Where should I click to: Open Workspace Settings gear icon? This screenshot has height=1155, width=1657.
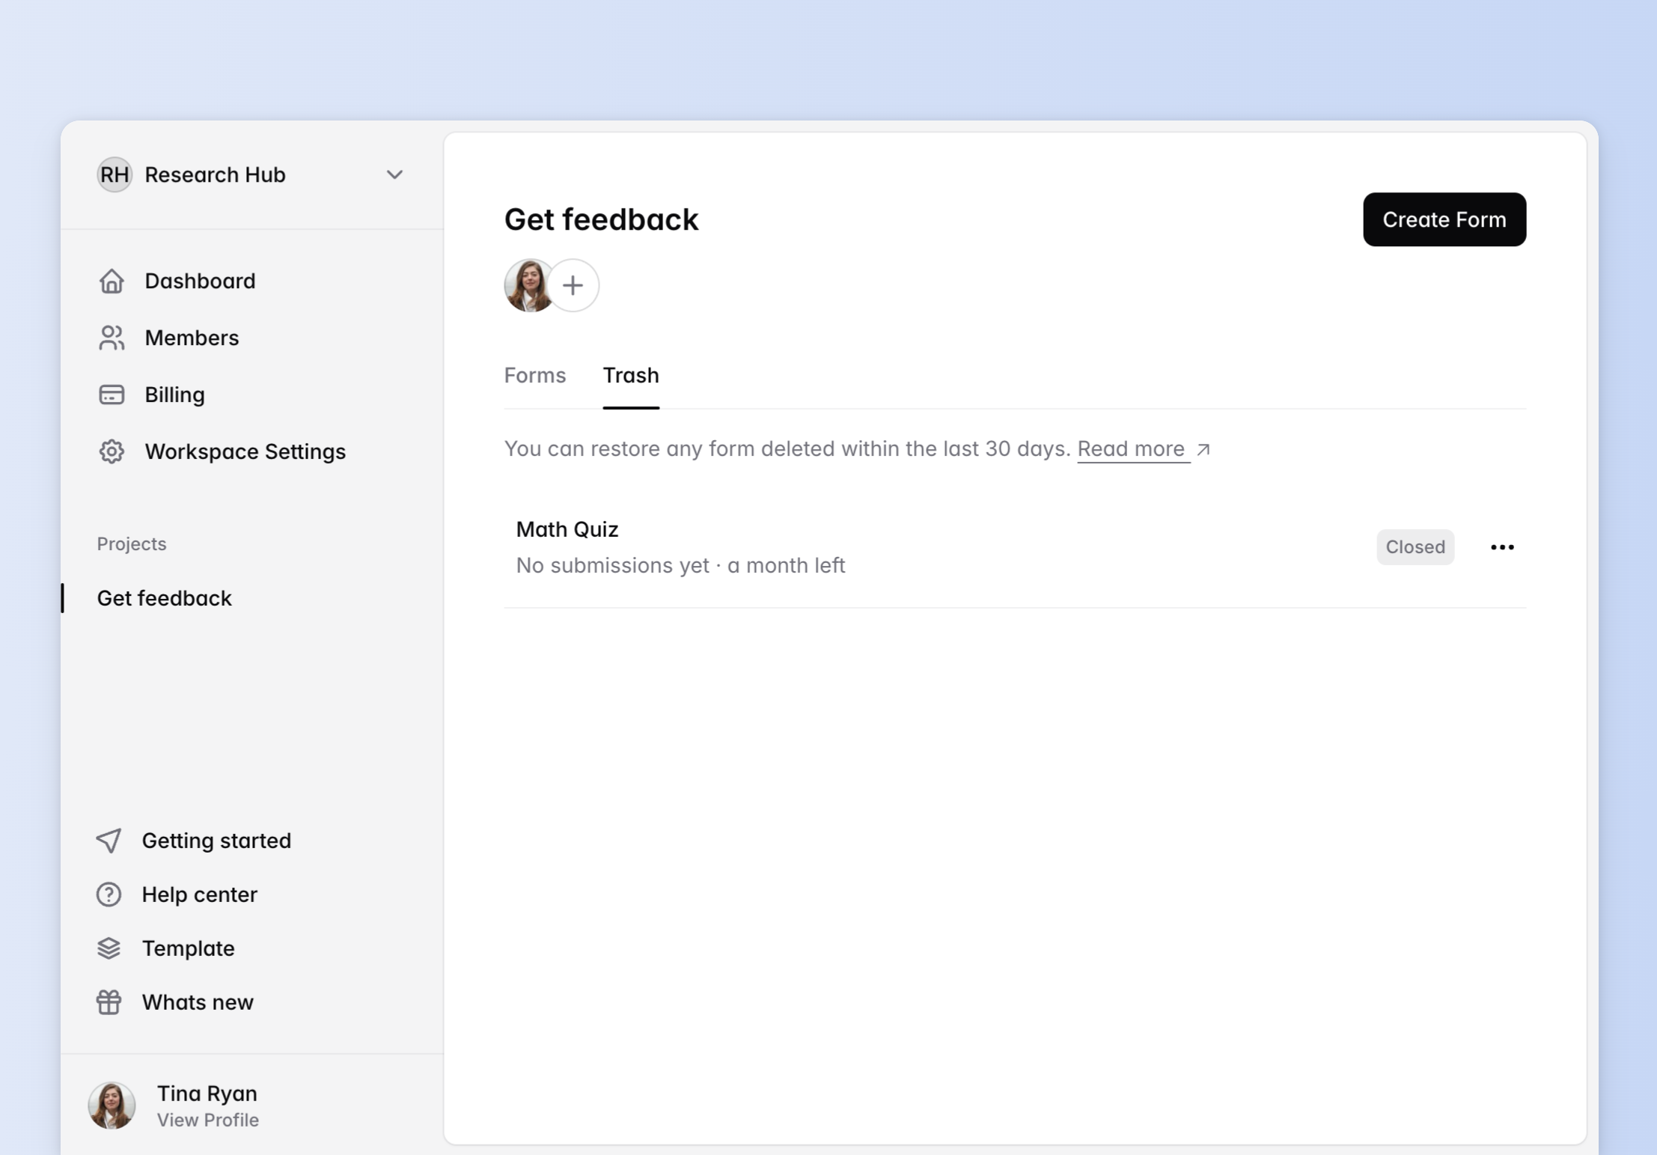point(112,451)
